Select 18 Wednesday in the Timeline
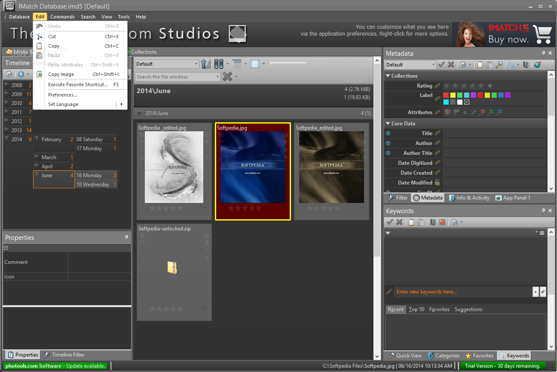Screen dimensions: 557x372 click(96, 184)
